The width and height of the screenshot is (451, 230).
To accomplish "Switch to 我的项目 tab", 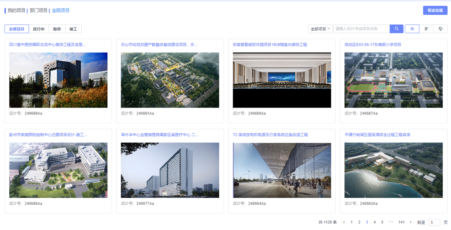I will click(16, 10).
